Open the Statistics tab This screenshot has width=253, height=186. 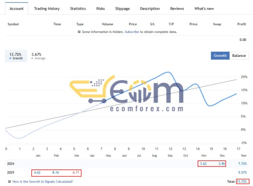coord(78,8)
